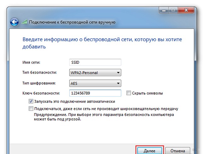The image size is (203, 154).
Task: Click the 'Ключ безопасности:' label
Action: click(41, 93)
